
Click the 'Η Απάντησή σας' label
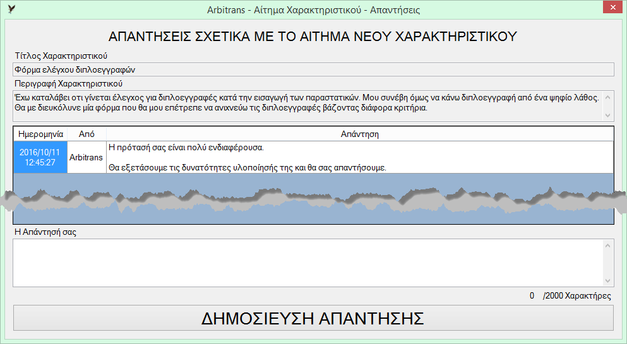[x=45, y=232]
